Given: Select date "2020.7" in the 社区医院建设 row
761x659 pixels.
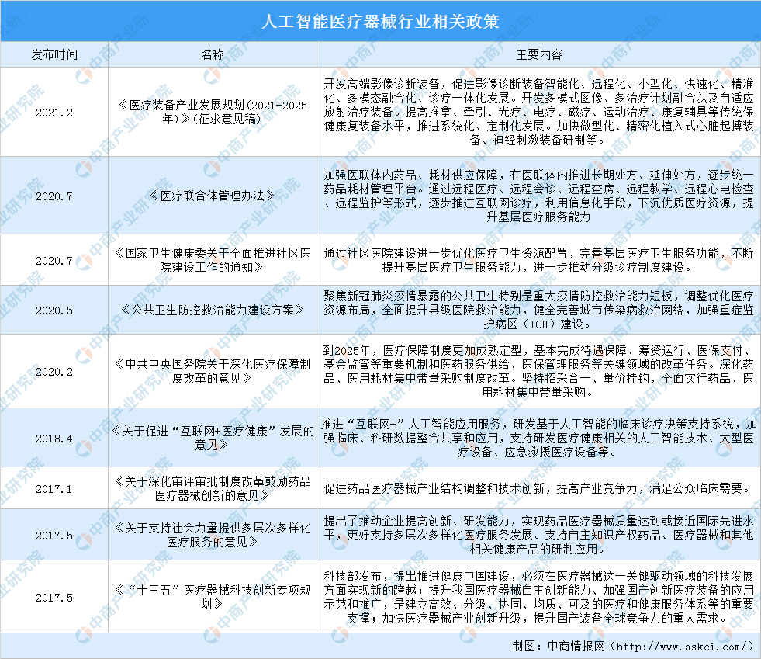Looking at the screenshot, I should (x=54, y=261).
